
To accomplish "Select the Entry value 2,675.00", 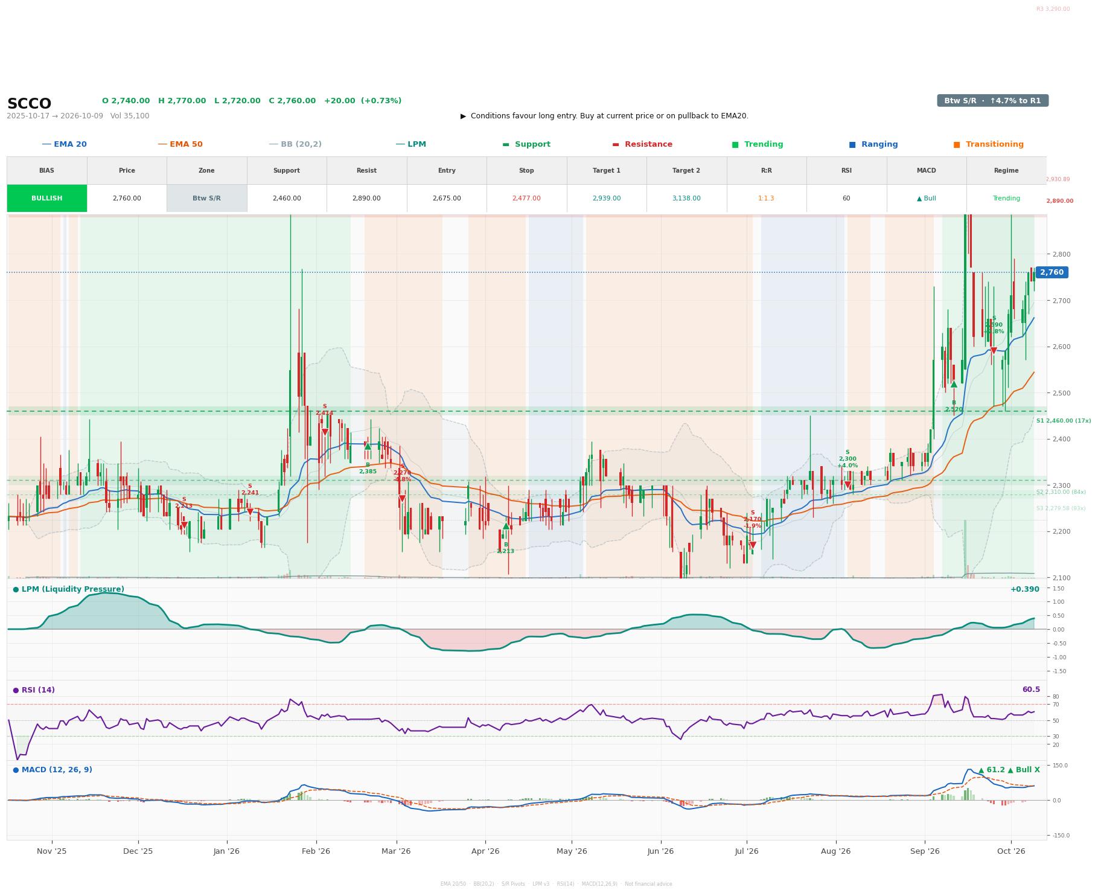I will pos(447,198).
